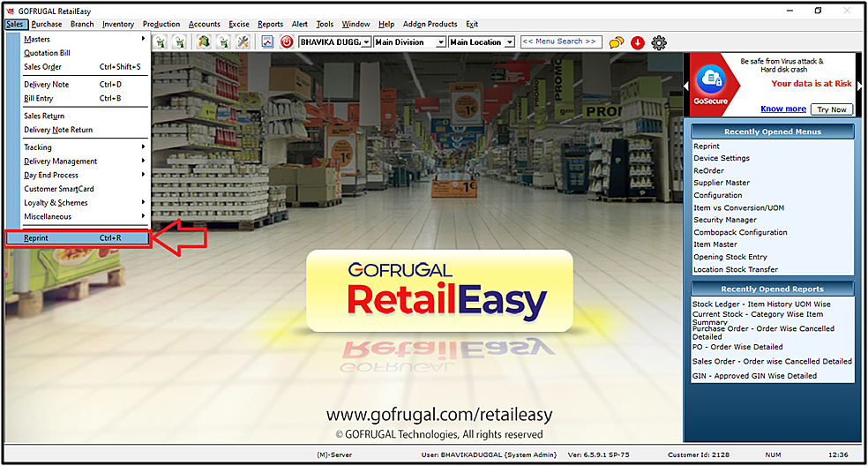Screen dimensions: 868x466
Task: Click the previous arrow on GoSecure banner
Action: 686,86
